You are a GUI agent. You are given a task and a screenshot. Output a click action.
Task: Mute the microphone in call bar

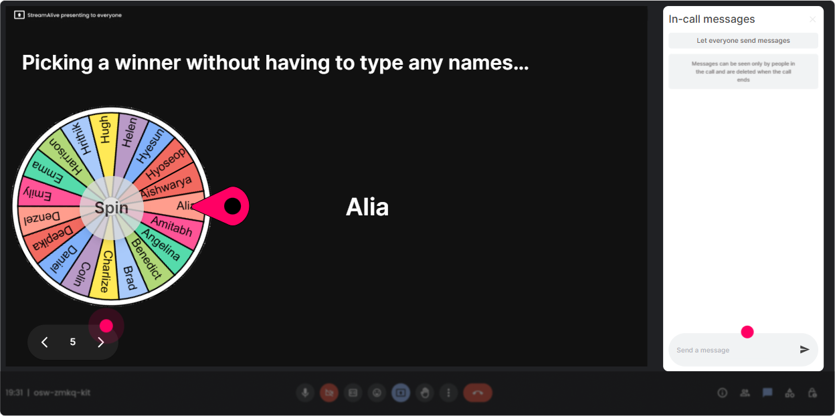coord(305,393)
